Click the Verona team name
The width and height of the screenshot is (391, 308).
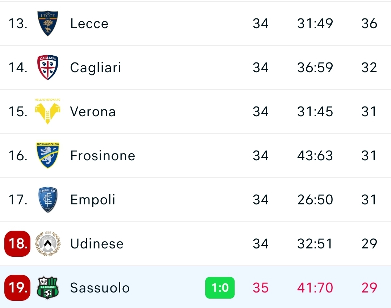click(93, 112)
